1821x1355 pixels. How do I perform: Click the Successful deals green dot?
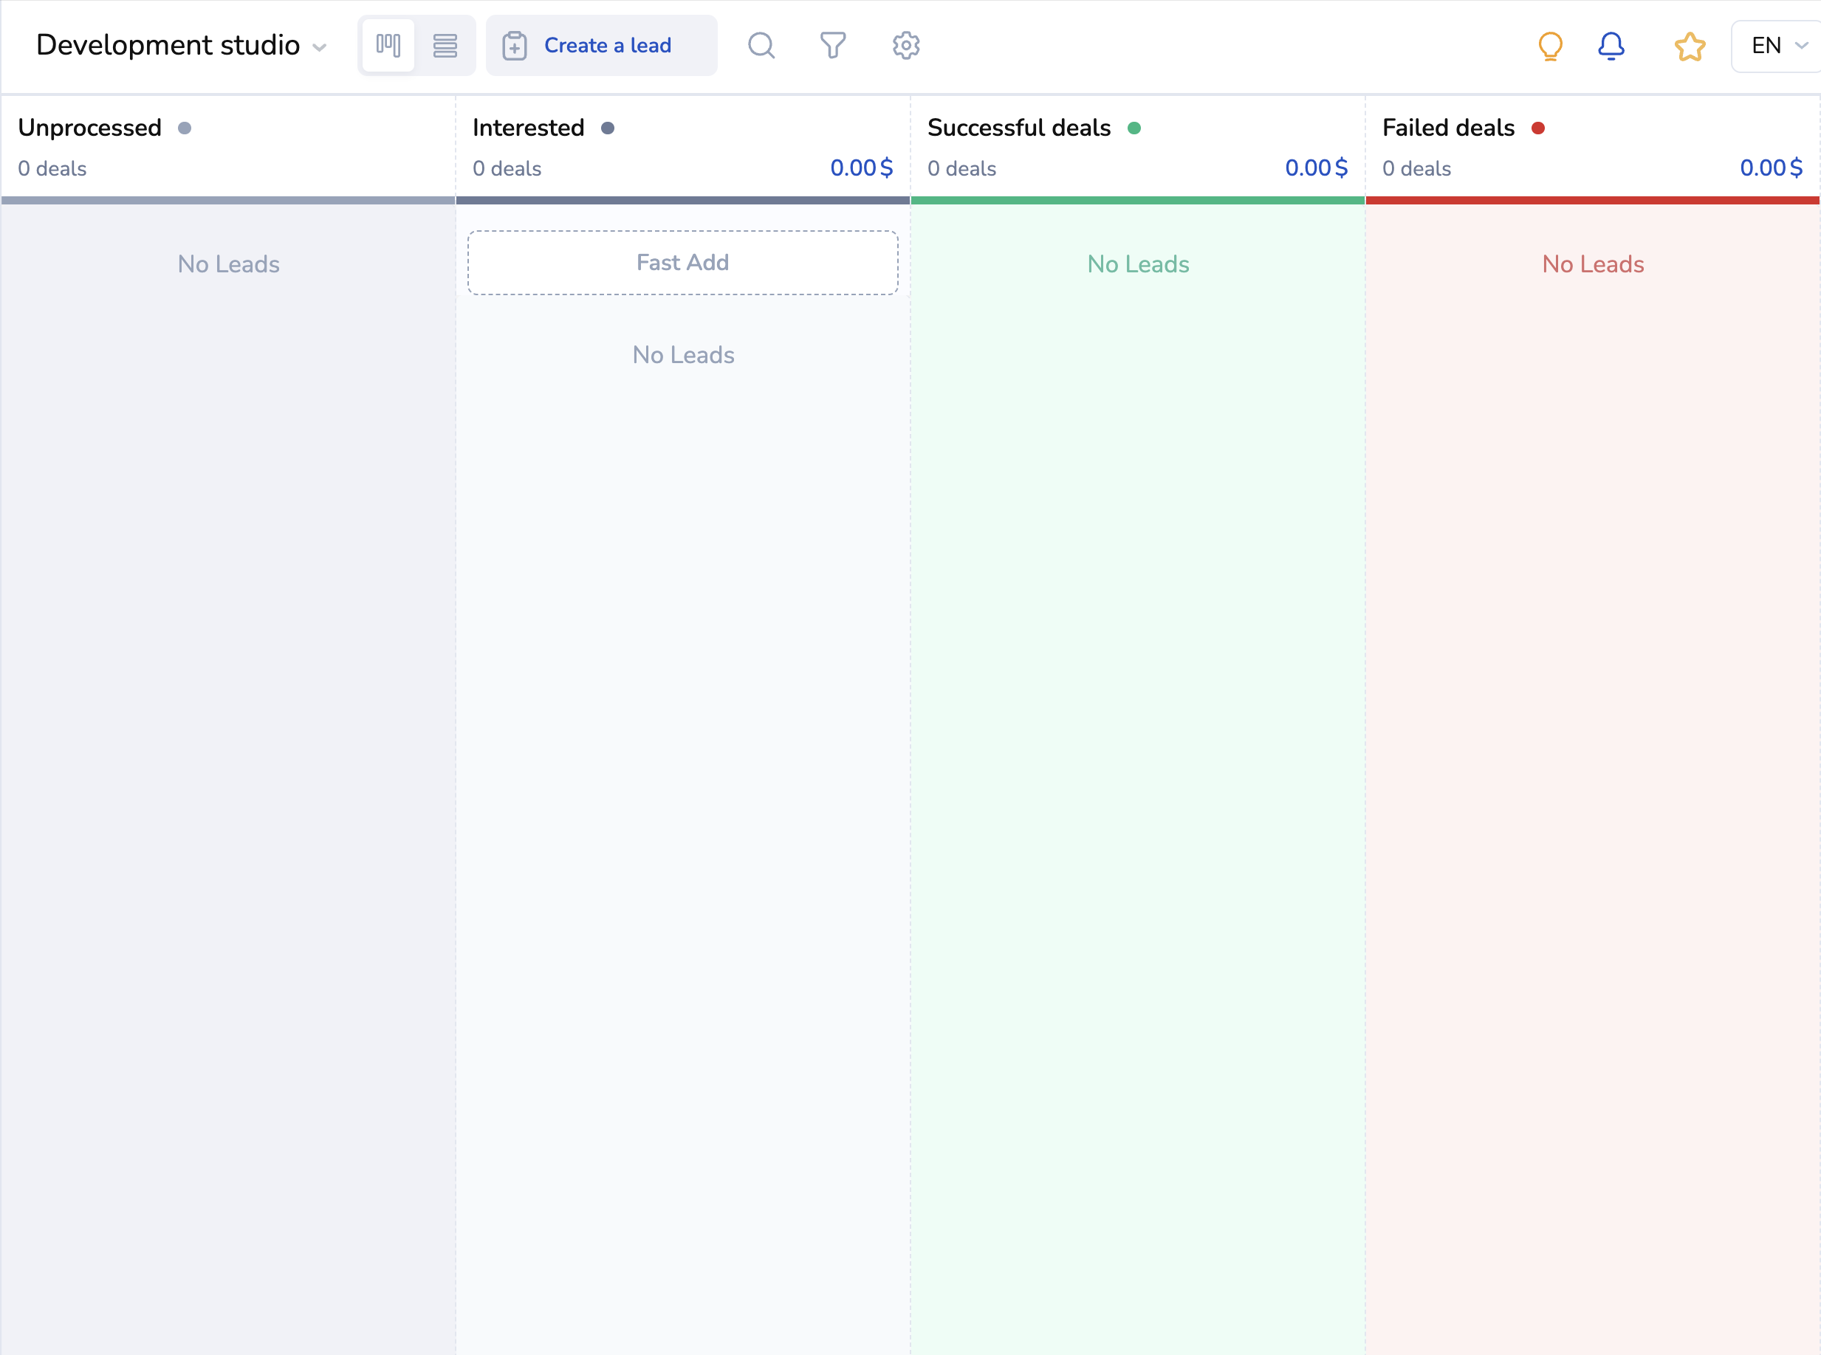(1134, 128)
